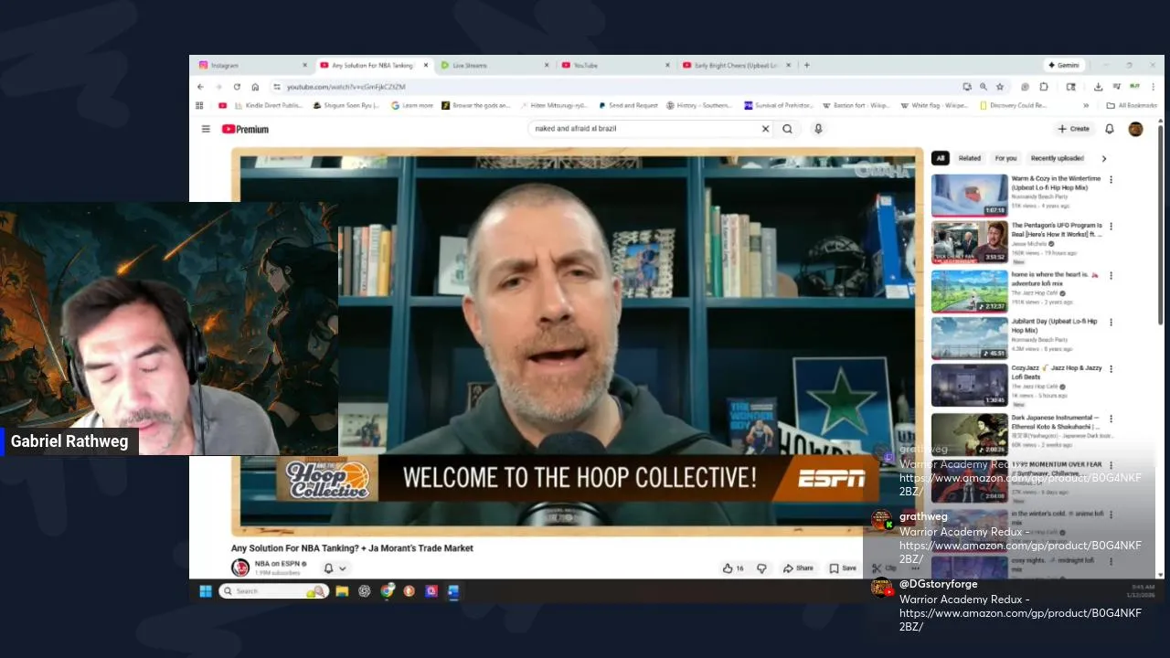Screen dimensions: 1170x658
Task: Open the Chrome apps grid icon
Action: click(199, 105)
